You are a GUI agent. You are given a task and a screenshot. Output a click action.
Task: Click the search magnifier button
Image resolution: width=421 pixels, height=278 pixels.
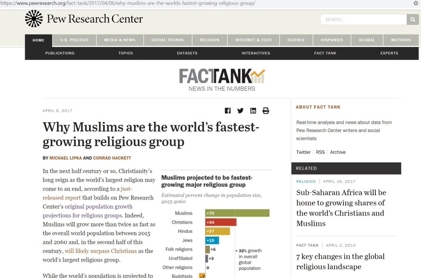tap(413, 20)
